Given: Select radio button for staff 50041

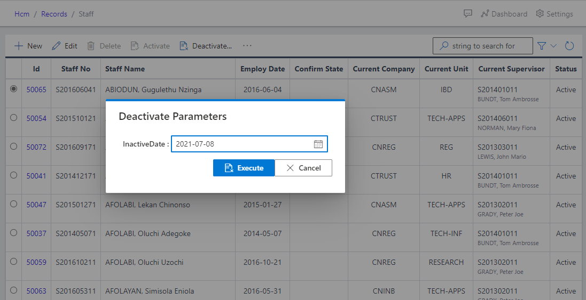Looking at the screenshot, I should coord(13,175).
